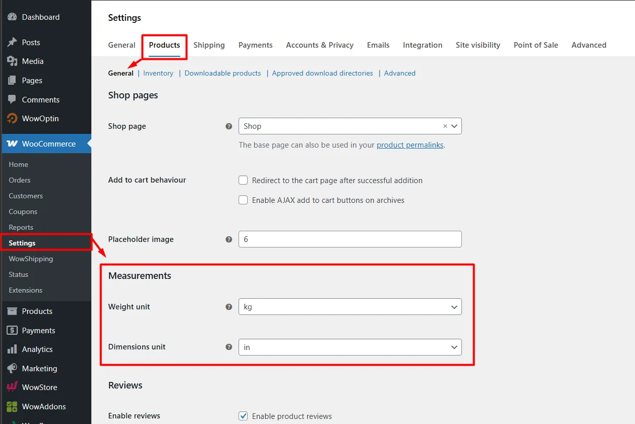This screenshot has width=635, height=424.
Task: Uncheck Enable product reviews
Action: tap(243, 416)
